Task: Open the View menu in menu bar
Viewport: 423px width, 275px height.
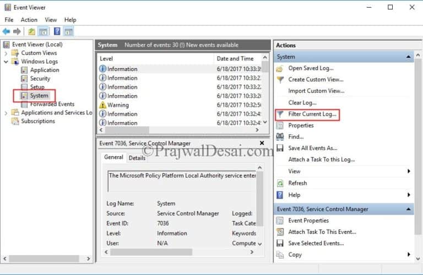Action: (x=51, y=20)
